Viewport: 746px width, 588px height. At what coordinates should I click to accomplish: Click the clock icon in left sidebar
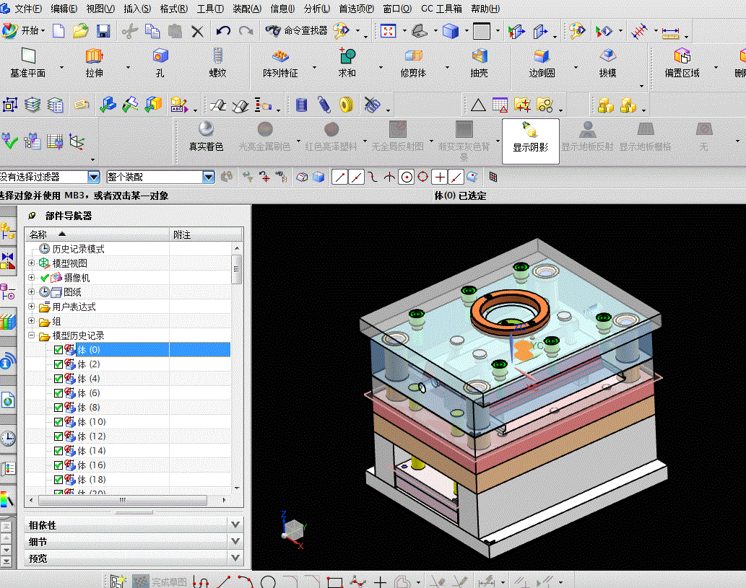coord(8,438)
